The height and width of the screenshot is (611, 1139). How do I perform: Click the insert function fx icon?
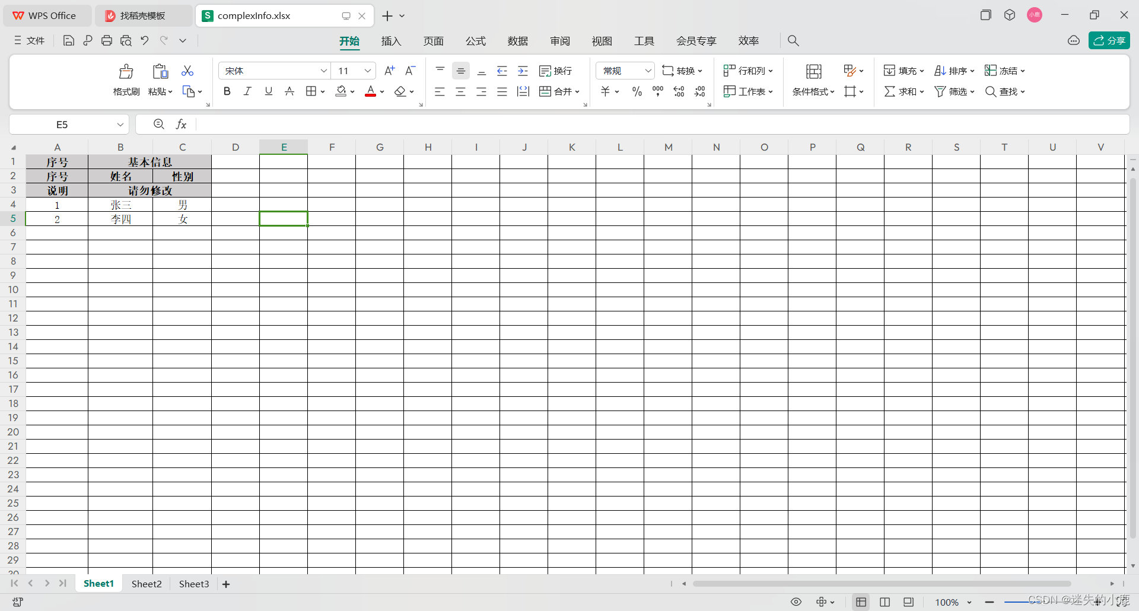pos(182,124)
